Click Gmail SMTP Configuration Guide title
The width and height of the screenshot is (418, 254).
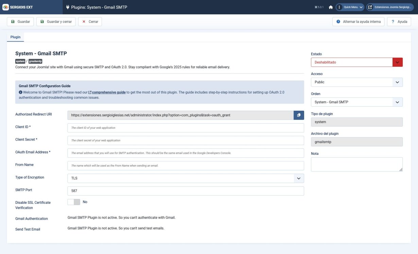click(45, 86)
